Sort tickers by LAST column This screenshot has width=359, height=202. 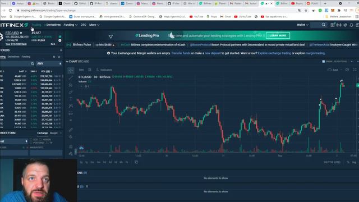click(23, 71)
